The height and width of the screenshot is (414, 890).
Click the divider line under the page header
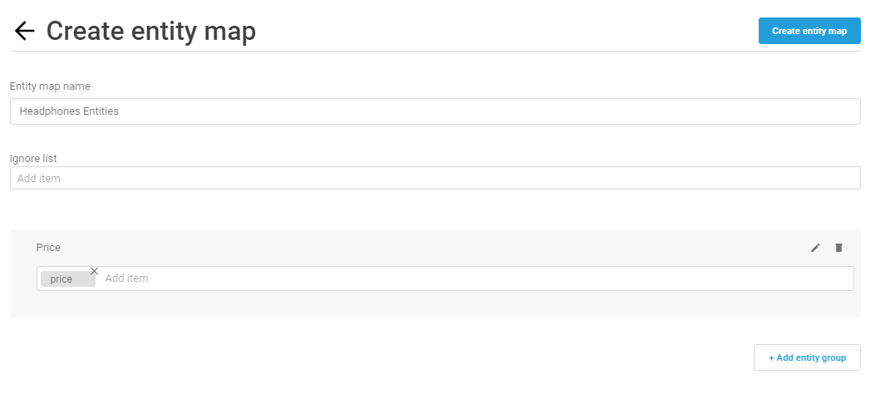[435, 51]
